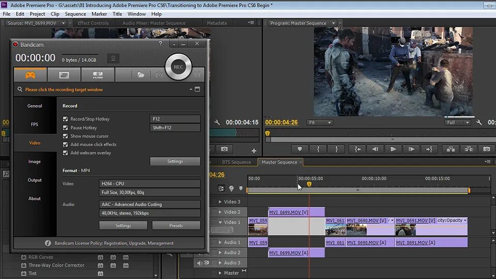Toggle Show mouse cursor checkbox
This screenshot has height=279, width=496.
click(66, 136)
